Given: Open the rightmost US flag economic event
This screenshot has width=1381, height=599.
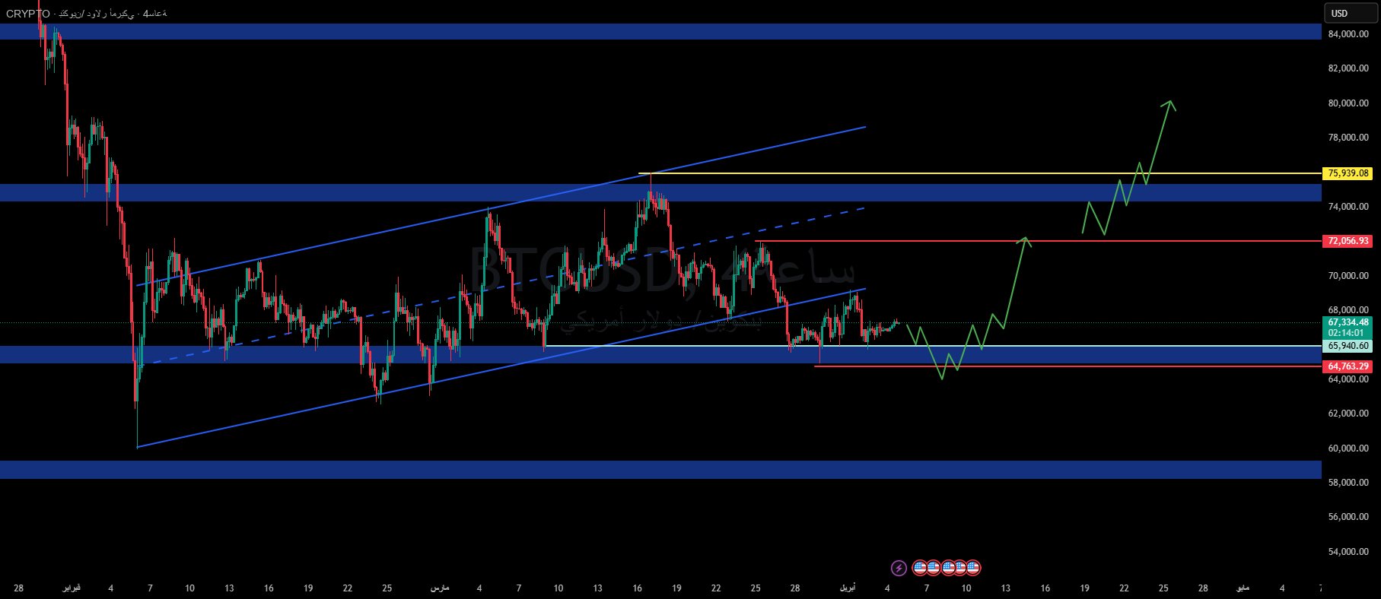Looking at the screenshot, I should pos(973,568).
